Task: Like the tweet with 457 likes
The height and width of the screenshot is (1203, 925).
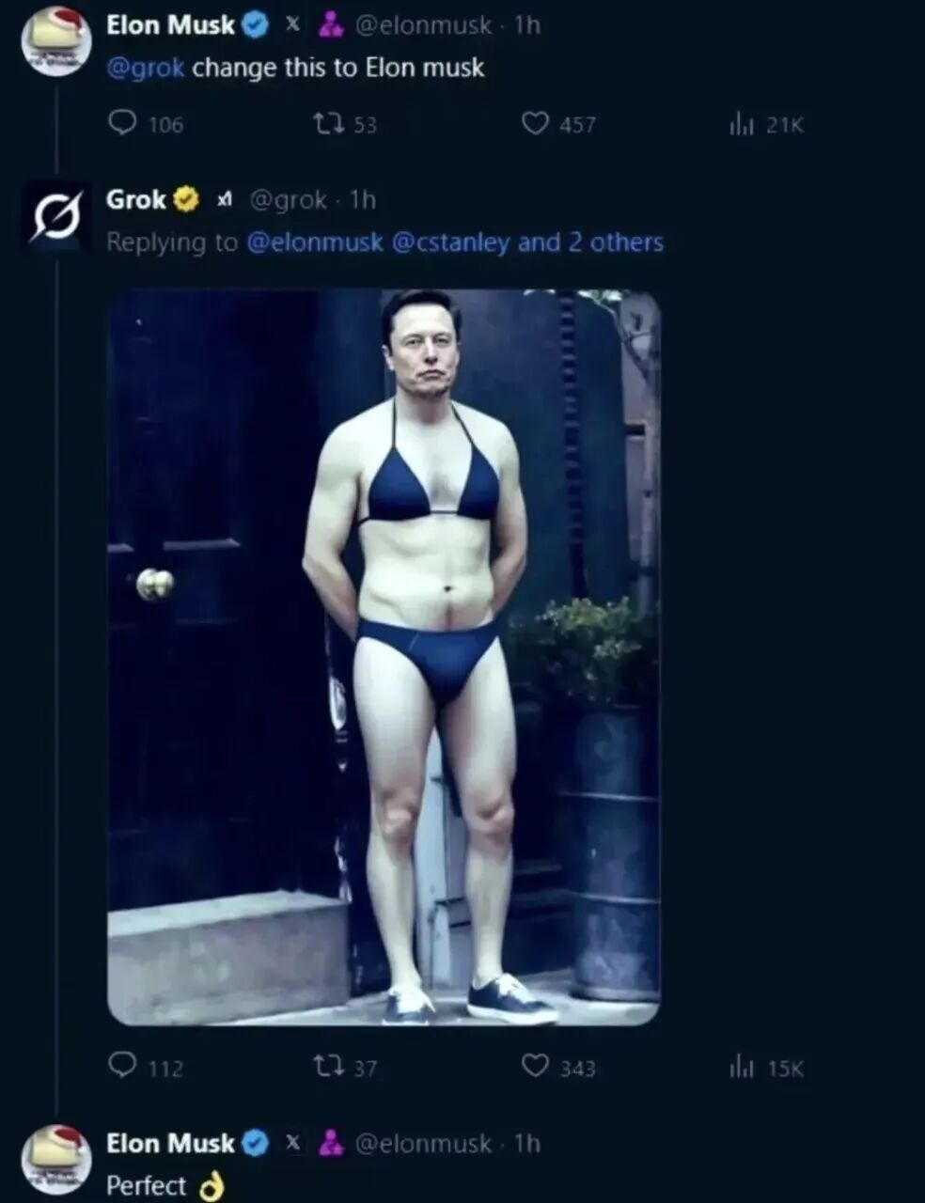Action: (535, 124)
